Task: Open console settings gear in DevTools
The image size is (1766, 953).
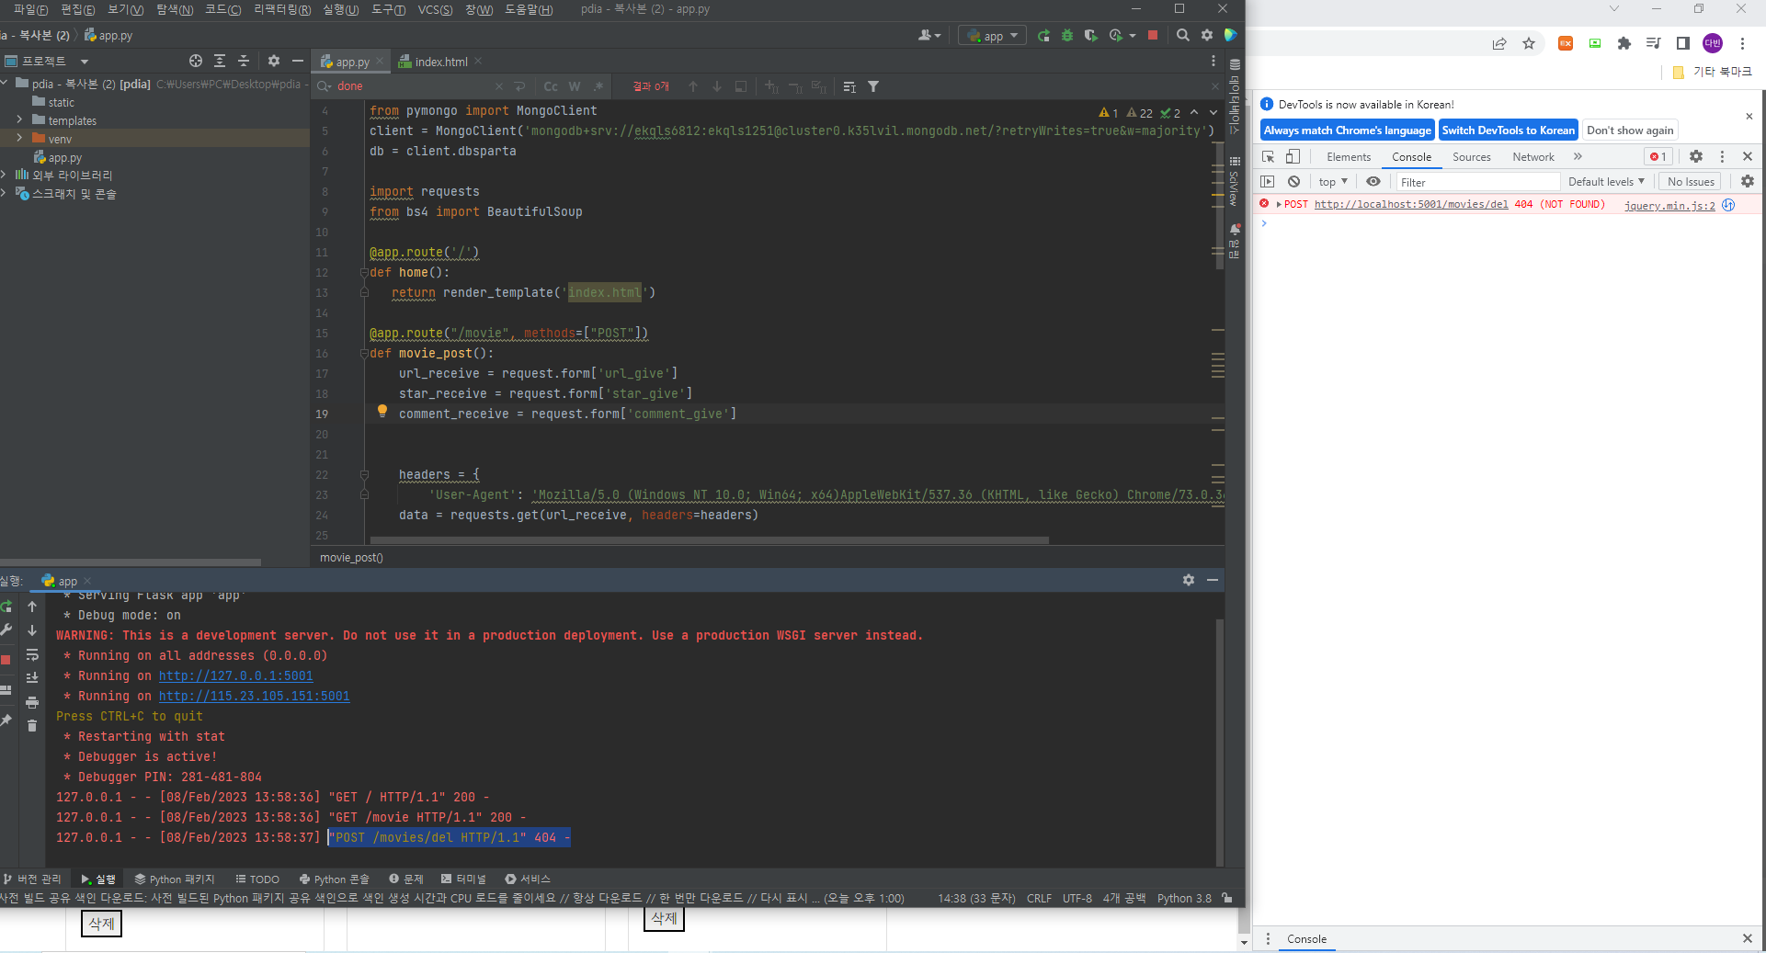Action: coord(1748,182)
